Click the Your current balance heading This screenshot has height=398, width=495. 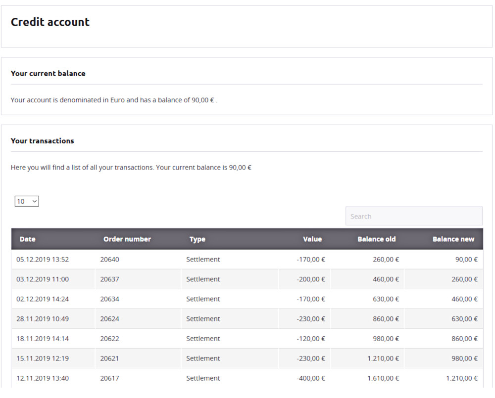pos(48,74)
